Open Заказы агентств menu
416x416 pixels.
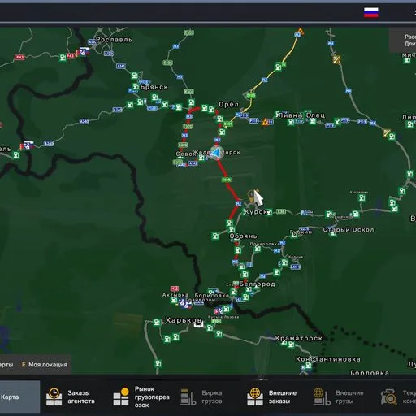click(x=71, y=396)
